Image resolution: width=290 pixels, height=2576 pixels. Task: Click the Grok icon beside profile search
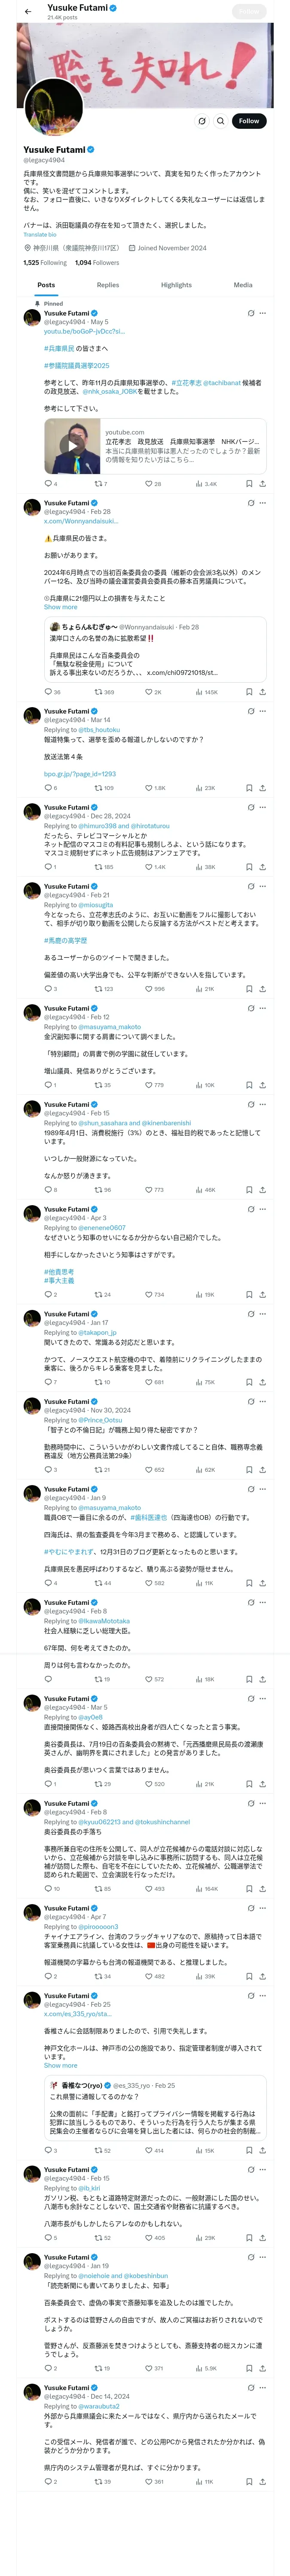(202, 121)
